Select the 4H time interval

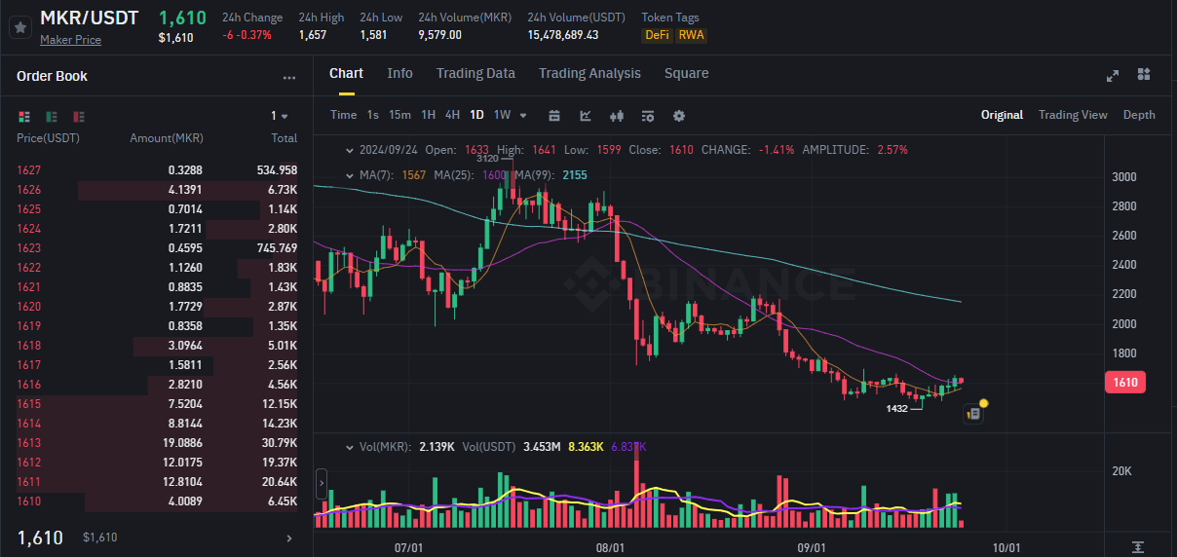pyautogui.click(x=452, y=115)
